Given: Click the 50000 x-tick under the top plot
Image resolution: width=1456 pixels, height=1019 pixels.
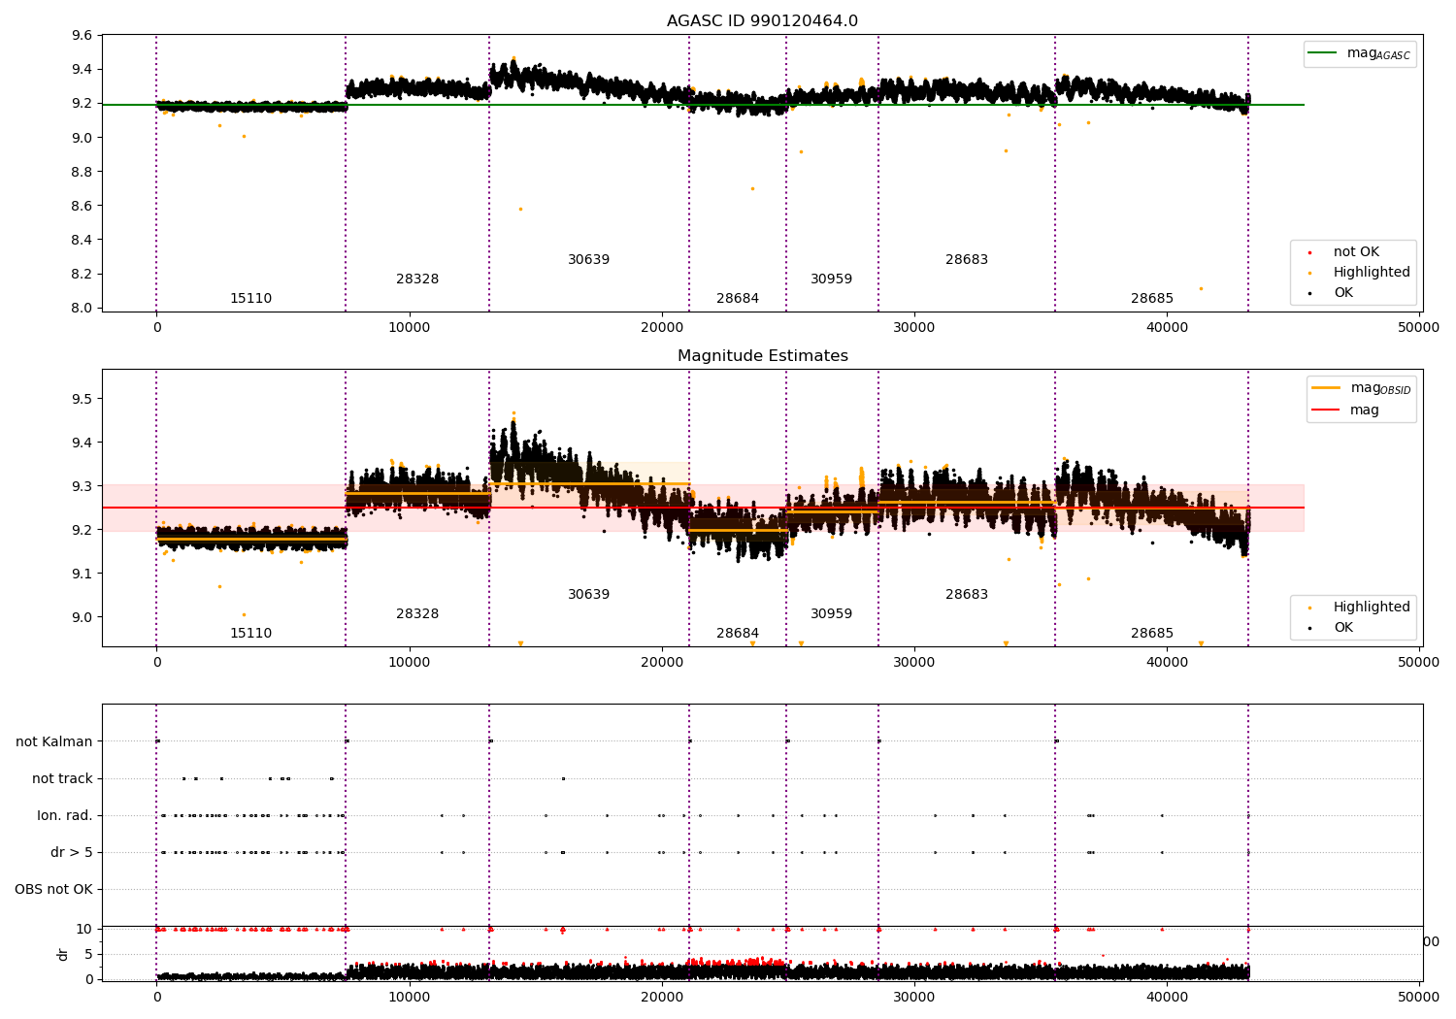Looking at the screenshot, I should click(x=1419, y=328).
